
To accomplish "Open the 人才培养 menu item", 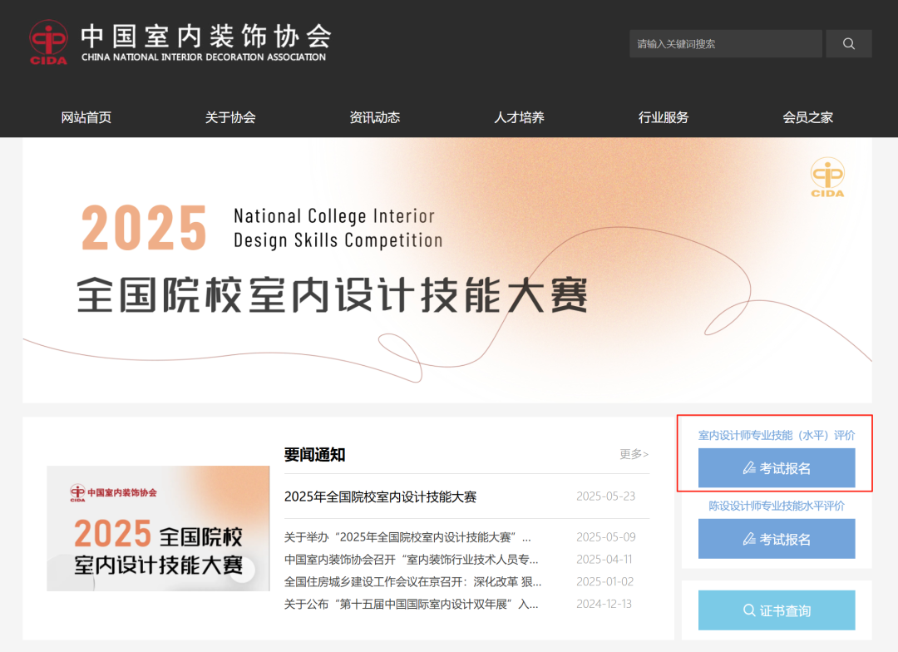I will (519, 117).
